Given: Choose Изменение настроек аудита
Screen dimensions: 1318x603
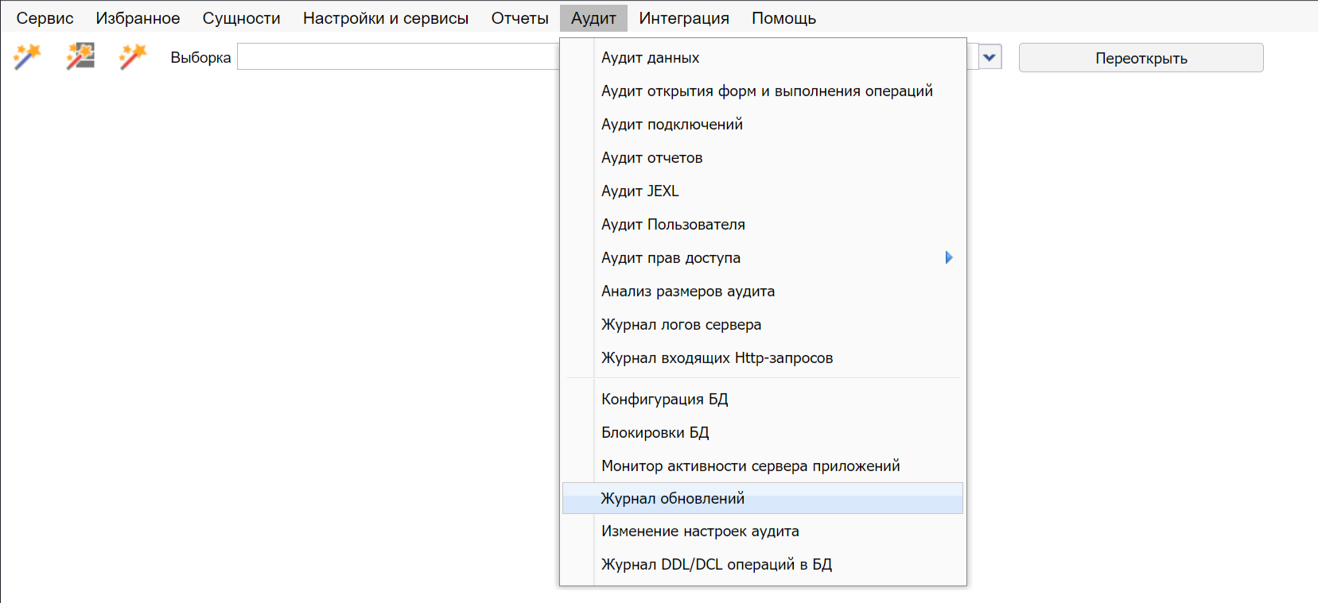Looking at the screenshot, I should [x=763, y=531].
